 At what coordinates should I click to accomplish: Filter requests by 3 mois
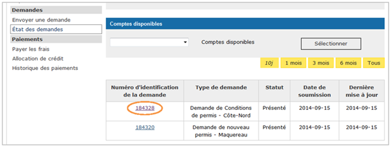pyautogui.click(x=321, y=63)
